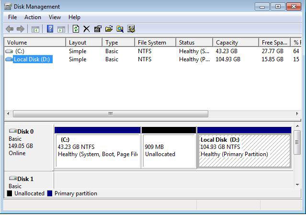Open the File menu

12,17
